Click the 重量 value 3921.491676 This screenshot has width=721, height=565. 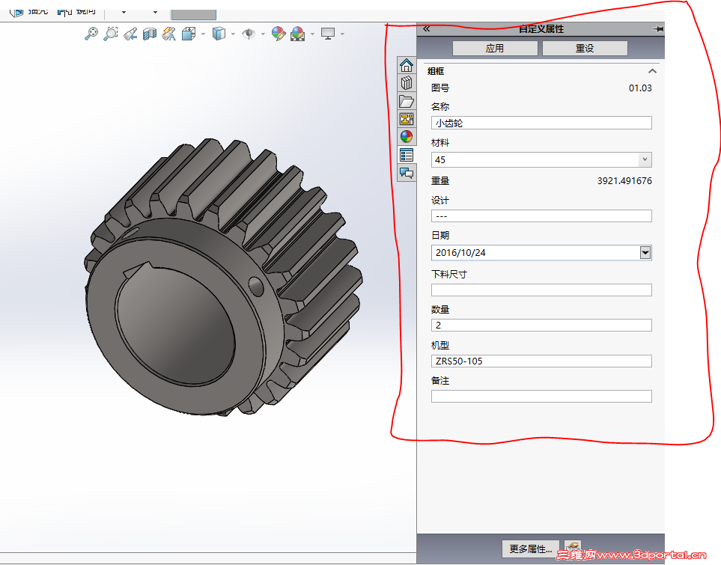point(624,180)
